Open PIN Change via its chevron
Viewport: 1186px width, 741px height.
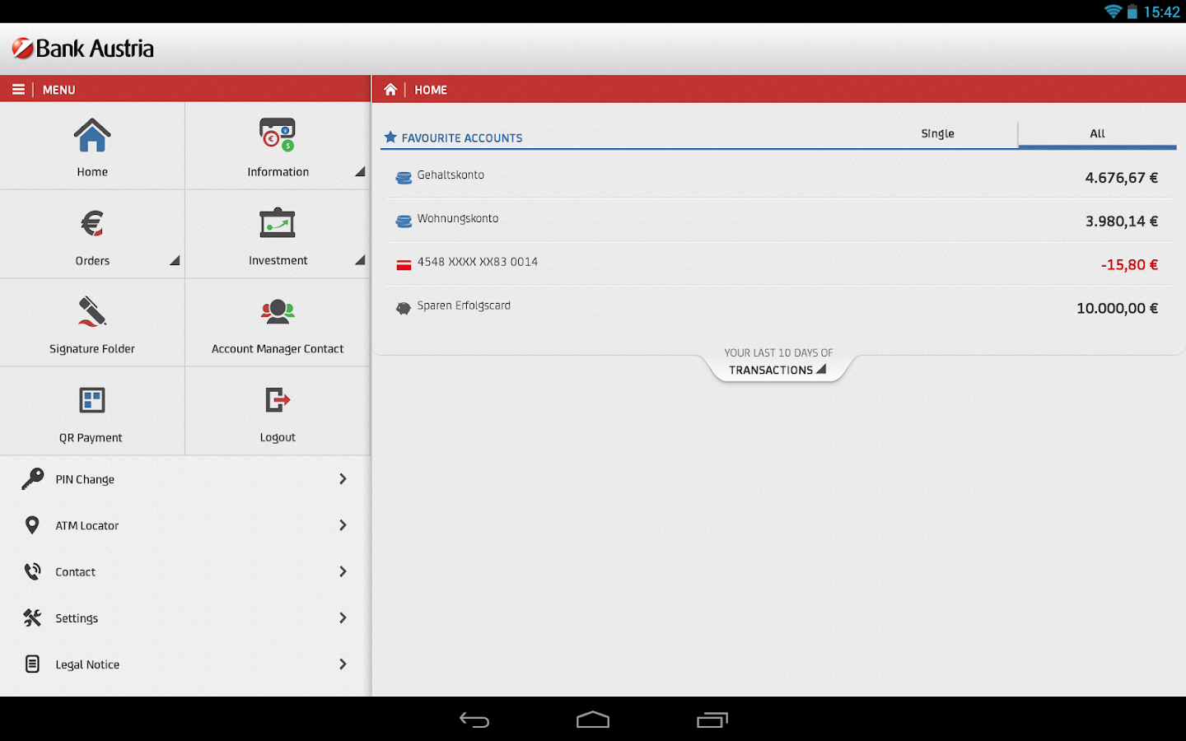pyautogui.click(x=343, y=479)
